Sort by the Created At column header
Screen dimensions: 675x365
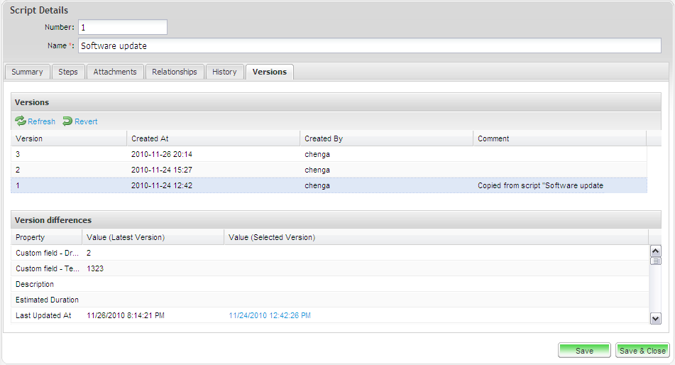click(x=213, y=138)
